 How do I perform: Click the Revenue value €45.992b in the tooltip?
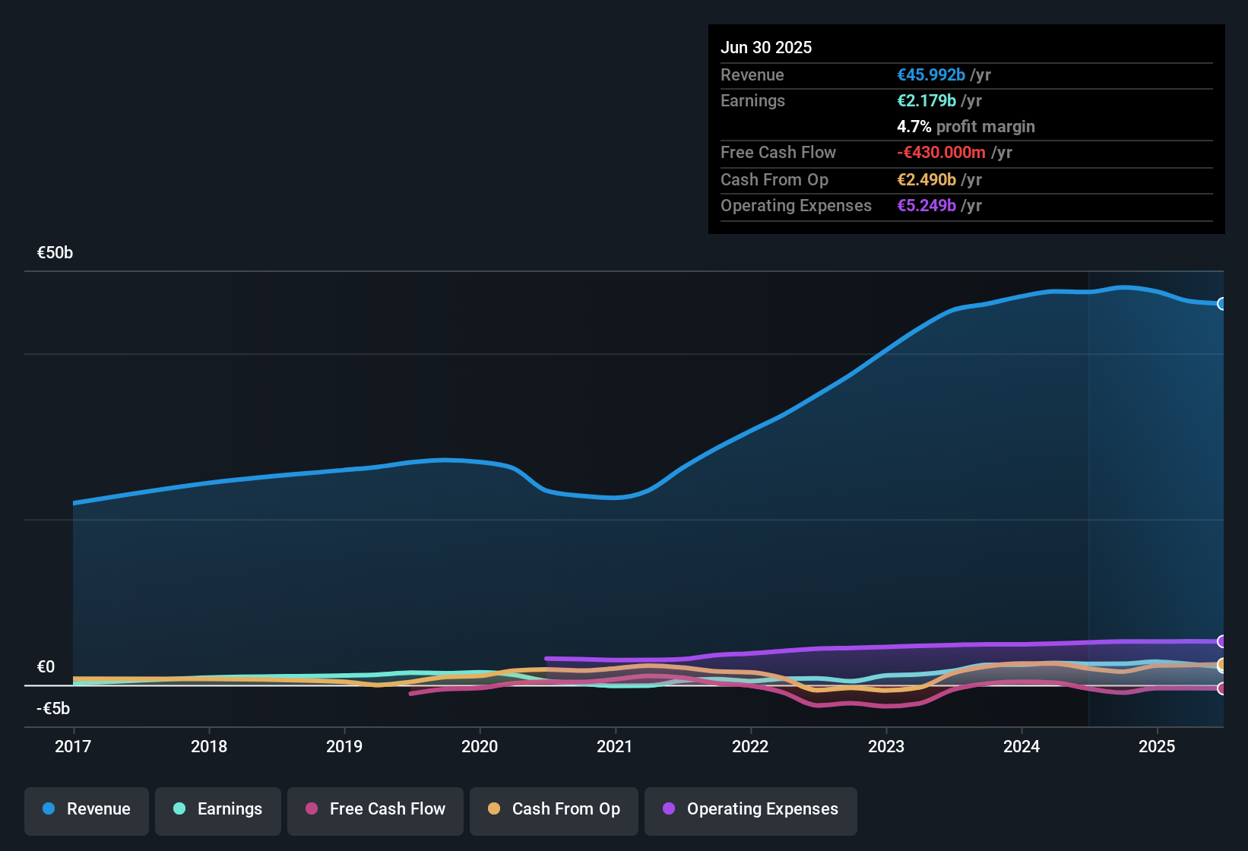(930, 74)
